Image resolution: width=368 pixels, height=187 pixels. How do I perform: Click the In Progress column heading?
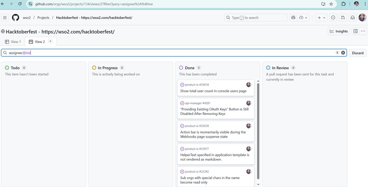click(108, 68)
